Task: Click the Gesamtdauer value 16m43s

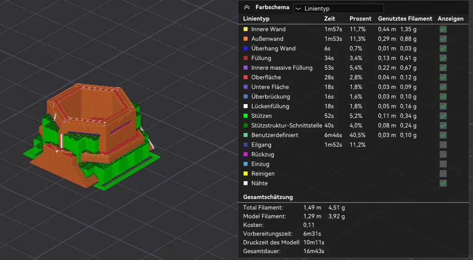Action: [314, 251]
